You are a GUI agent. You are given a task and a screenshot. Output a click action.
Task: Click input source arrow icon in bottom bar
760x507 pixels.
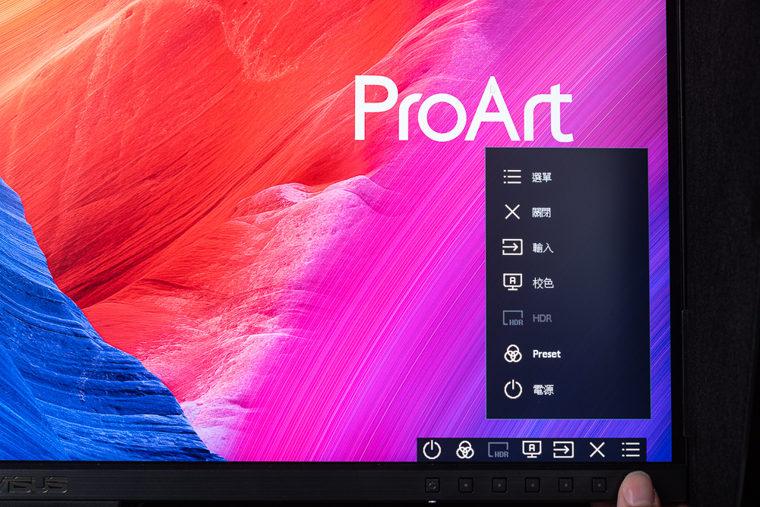(x=564, y=449)
